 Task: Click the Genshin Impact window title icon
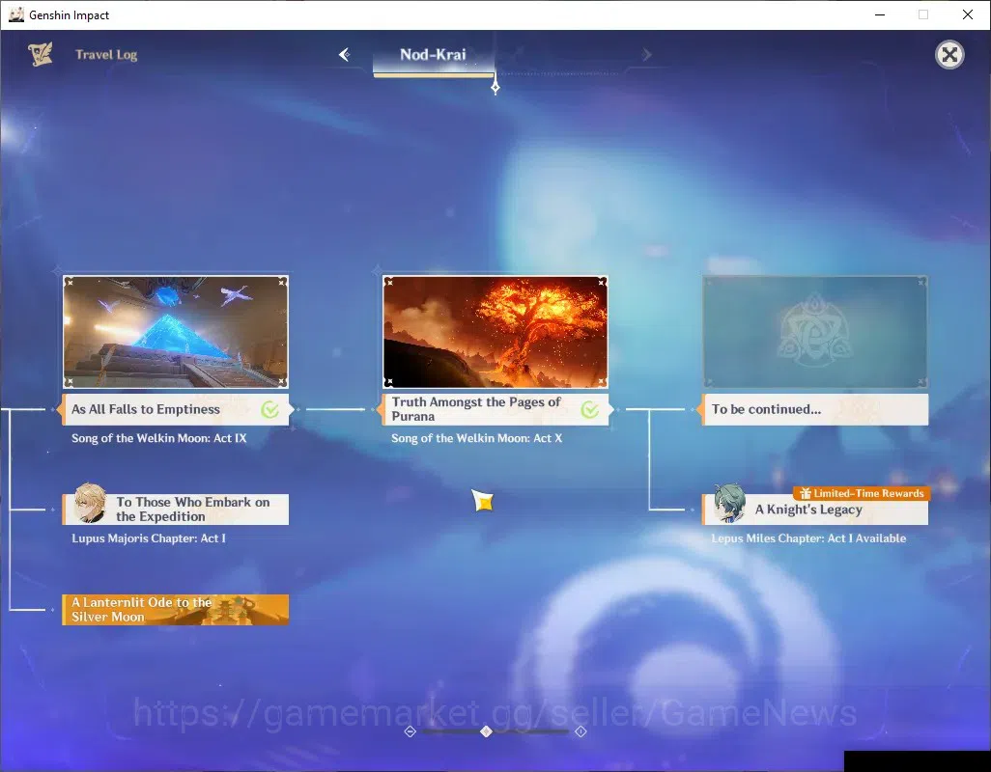click(x=16, y=14)
